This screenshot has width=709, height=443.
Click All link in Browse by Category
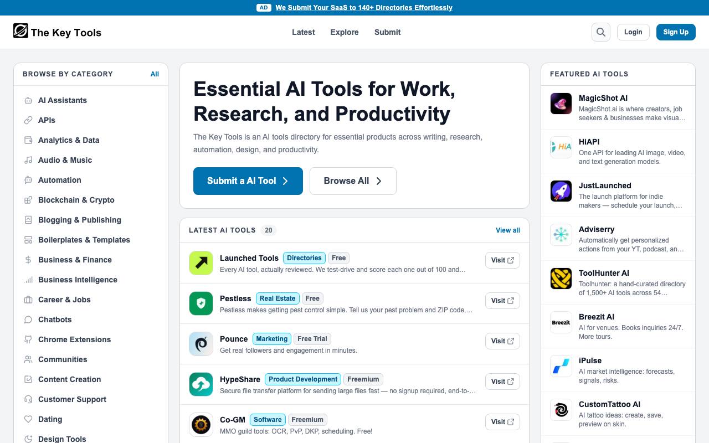tap(155, 74)
